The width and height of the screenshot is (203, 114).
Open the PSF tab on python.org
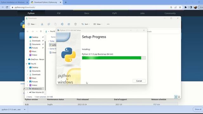[59, 13]
